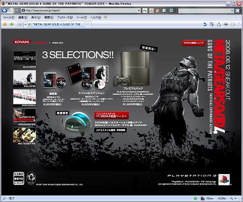Click the PLAYSTATION 3 wordmark
Viewport: 243px width, 202px height.
(192, 176)
